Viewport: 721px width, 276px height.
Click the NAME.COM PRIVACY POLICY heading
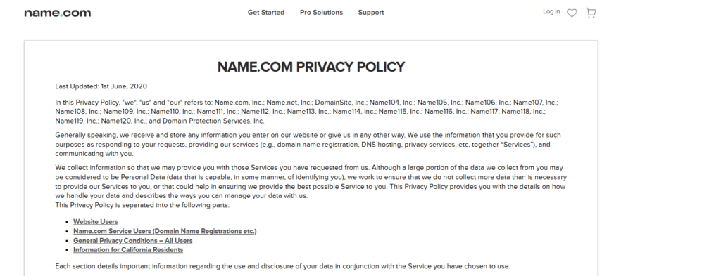click(x=311, y=67)
